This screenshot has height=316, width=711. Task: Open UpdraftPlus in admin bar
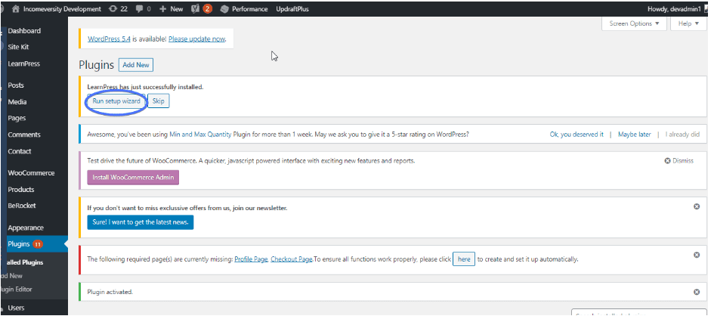[292, 8]
